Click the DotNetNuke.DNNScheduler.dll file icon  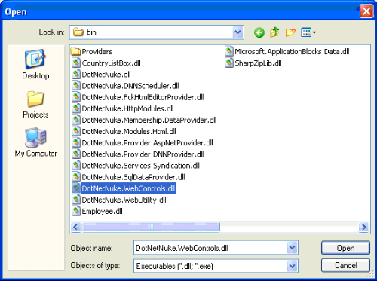(76, 86)
